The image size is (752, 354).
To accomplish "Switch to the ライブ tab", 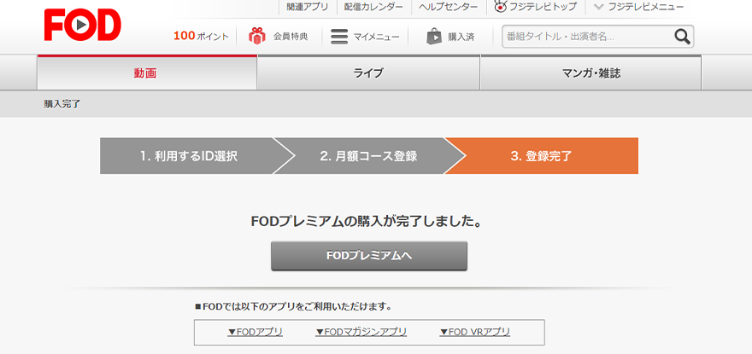I will (x=368, y=73).
